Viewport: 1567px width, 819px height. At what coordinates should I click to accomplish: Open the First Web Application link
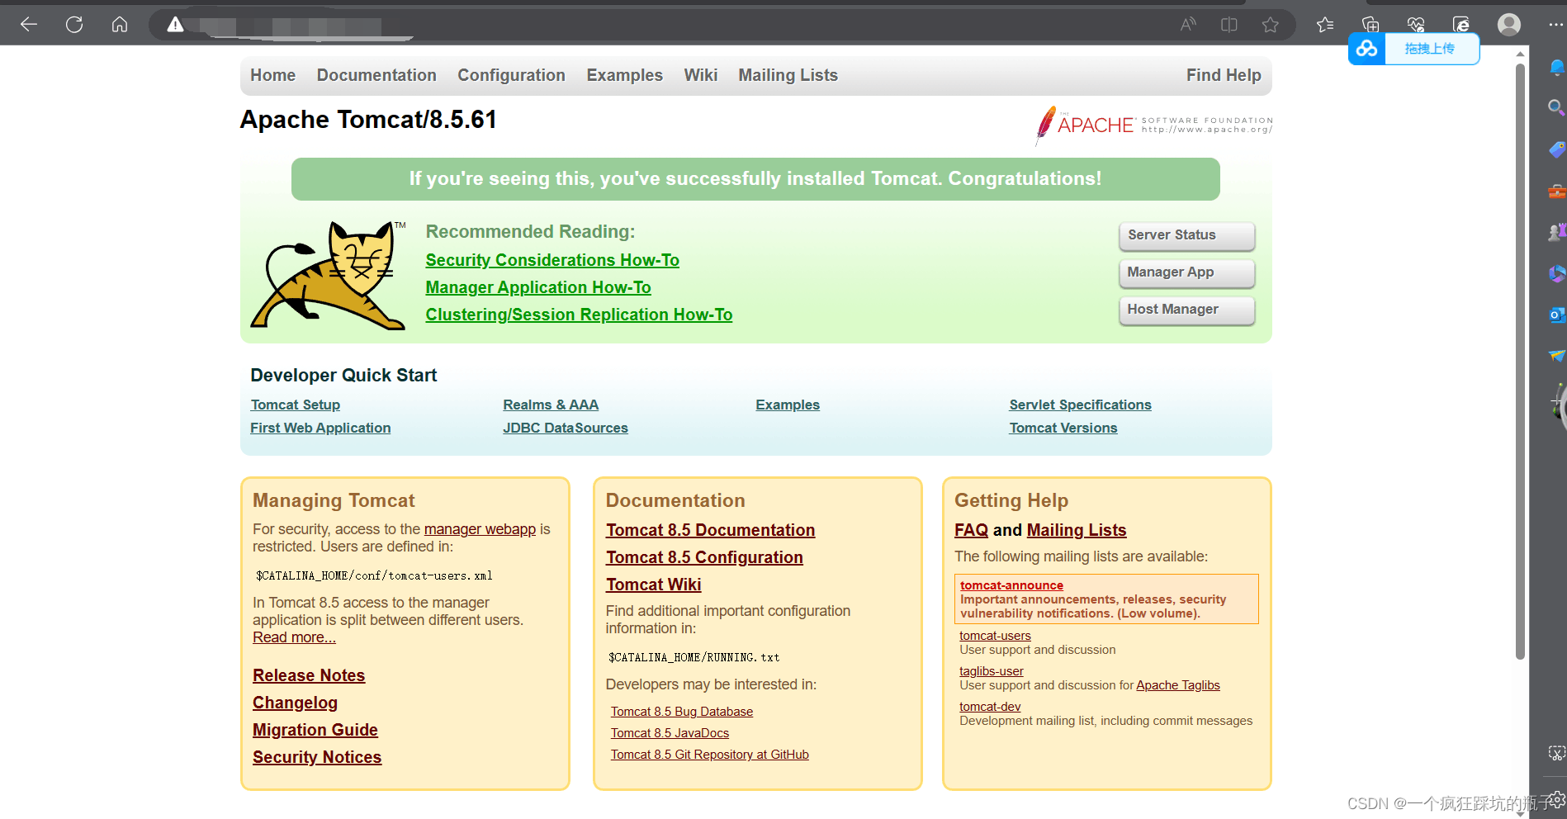pyautogui.click(x=320, y=428)
